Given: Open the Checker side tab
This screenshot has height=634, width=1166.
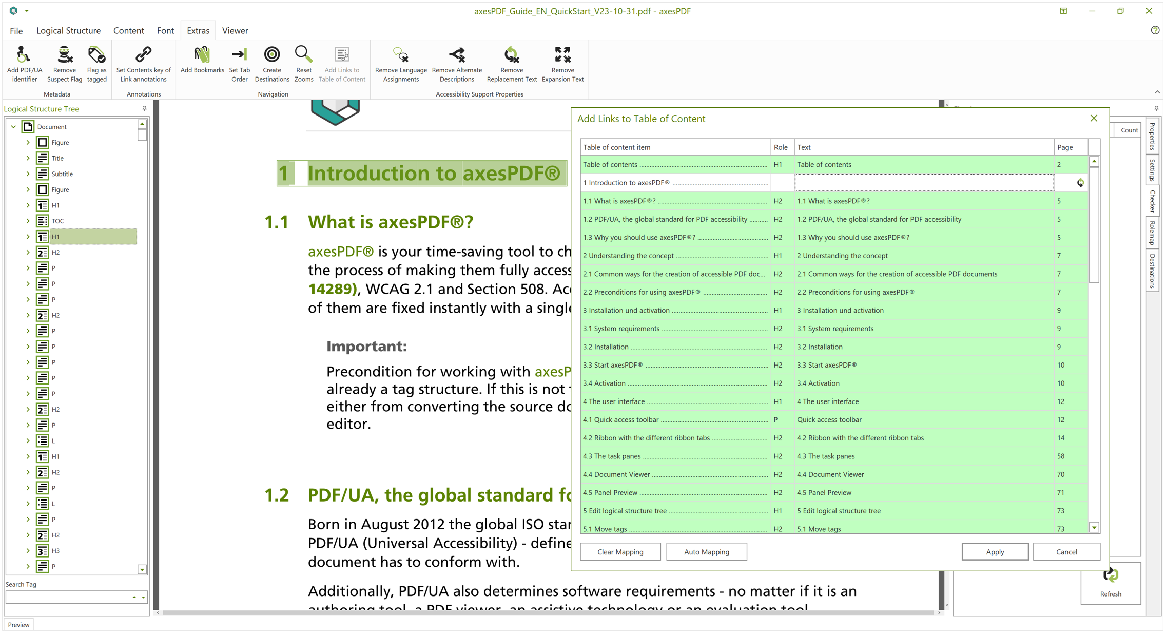Looking at the screenshot, I should coord(1153,201).
